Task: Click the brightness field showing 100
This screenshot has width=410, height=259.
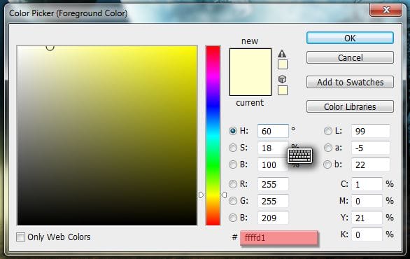Action: [273, 164]
